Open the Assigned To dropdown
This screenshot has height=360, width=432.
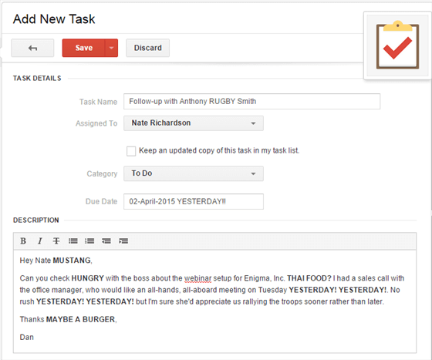tap(194, 123)
